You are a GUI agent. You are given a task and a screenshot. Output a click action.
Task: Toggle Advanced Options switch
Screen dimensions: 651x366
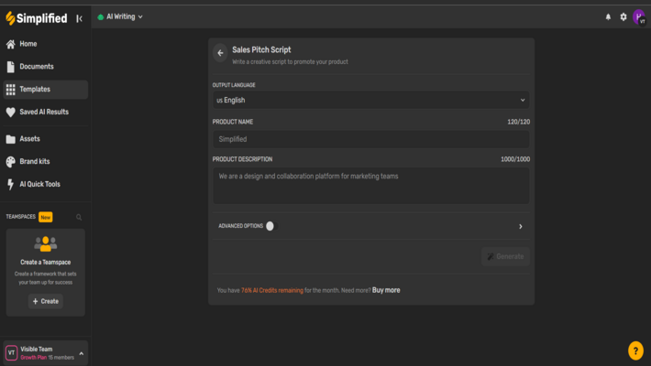click(x=271, y=226)
